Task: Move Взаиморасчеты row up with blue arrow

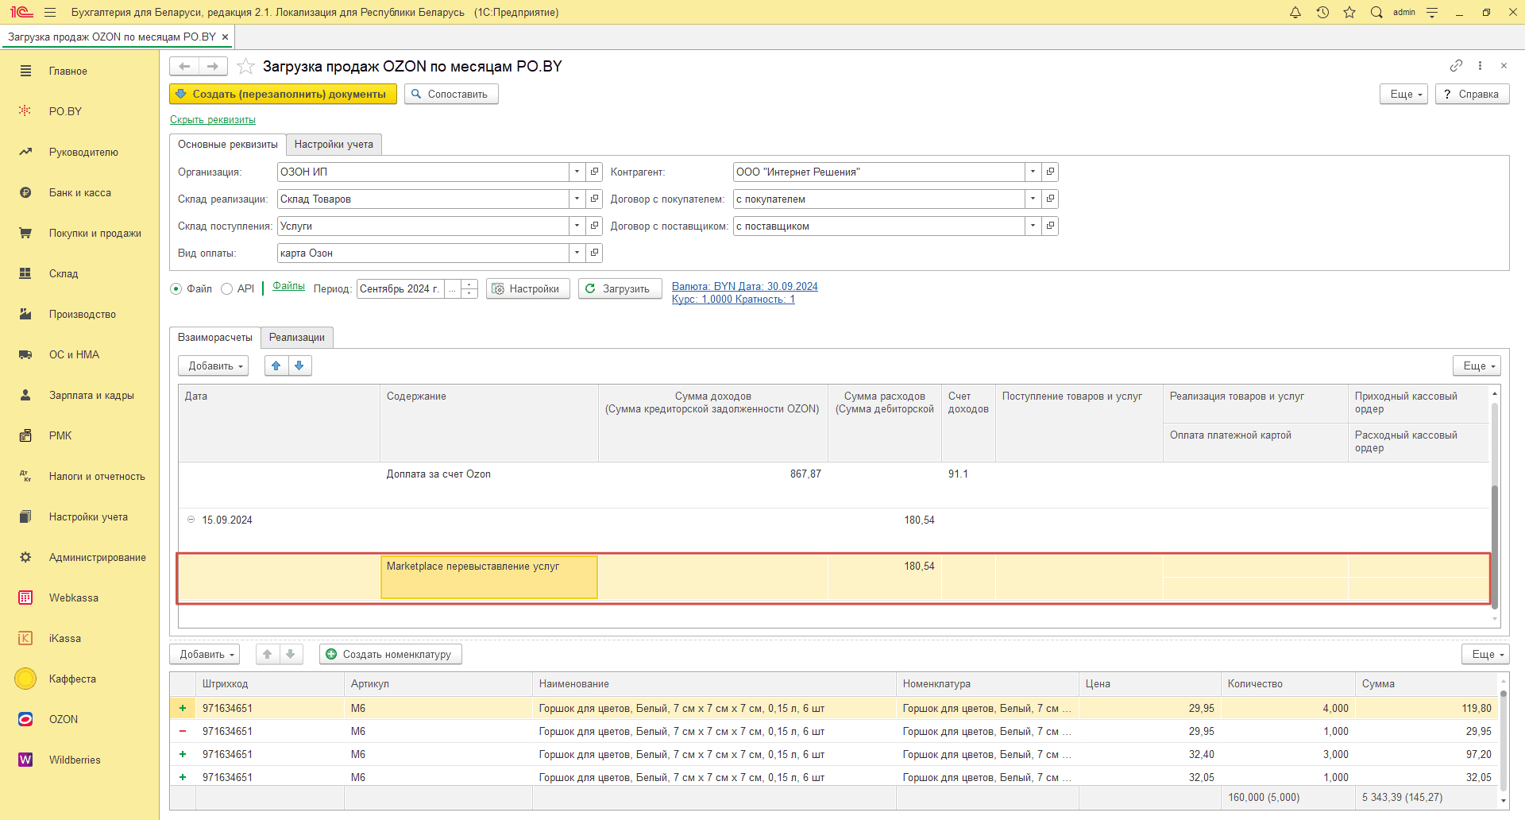Action: [276, 366]
